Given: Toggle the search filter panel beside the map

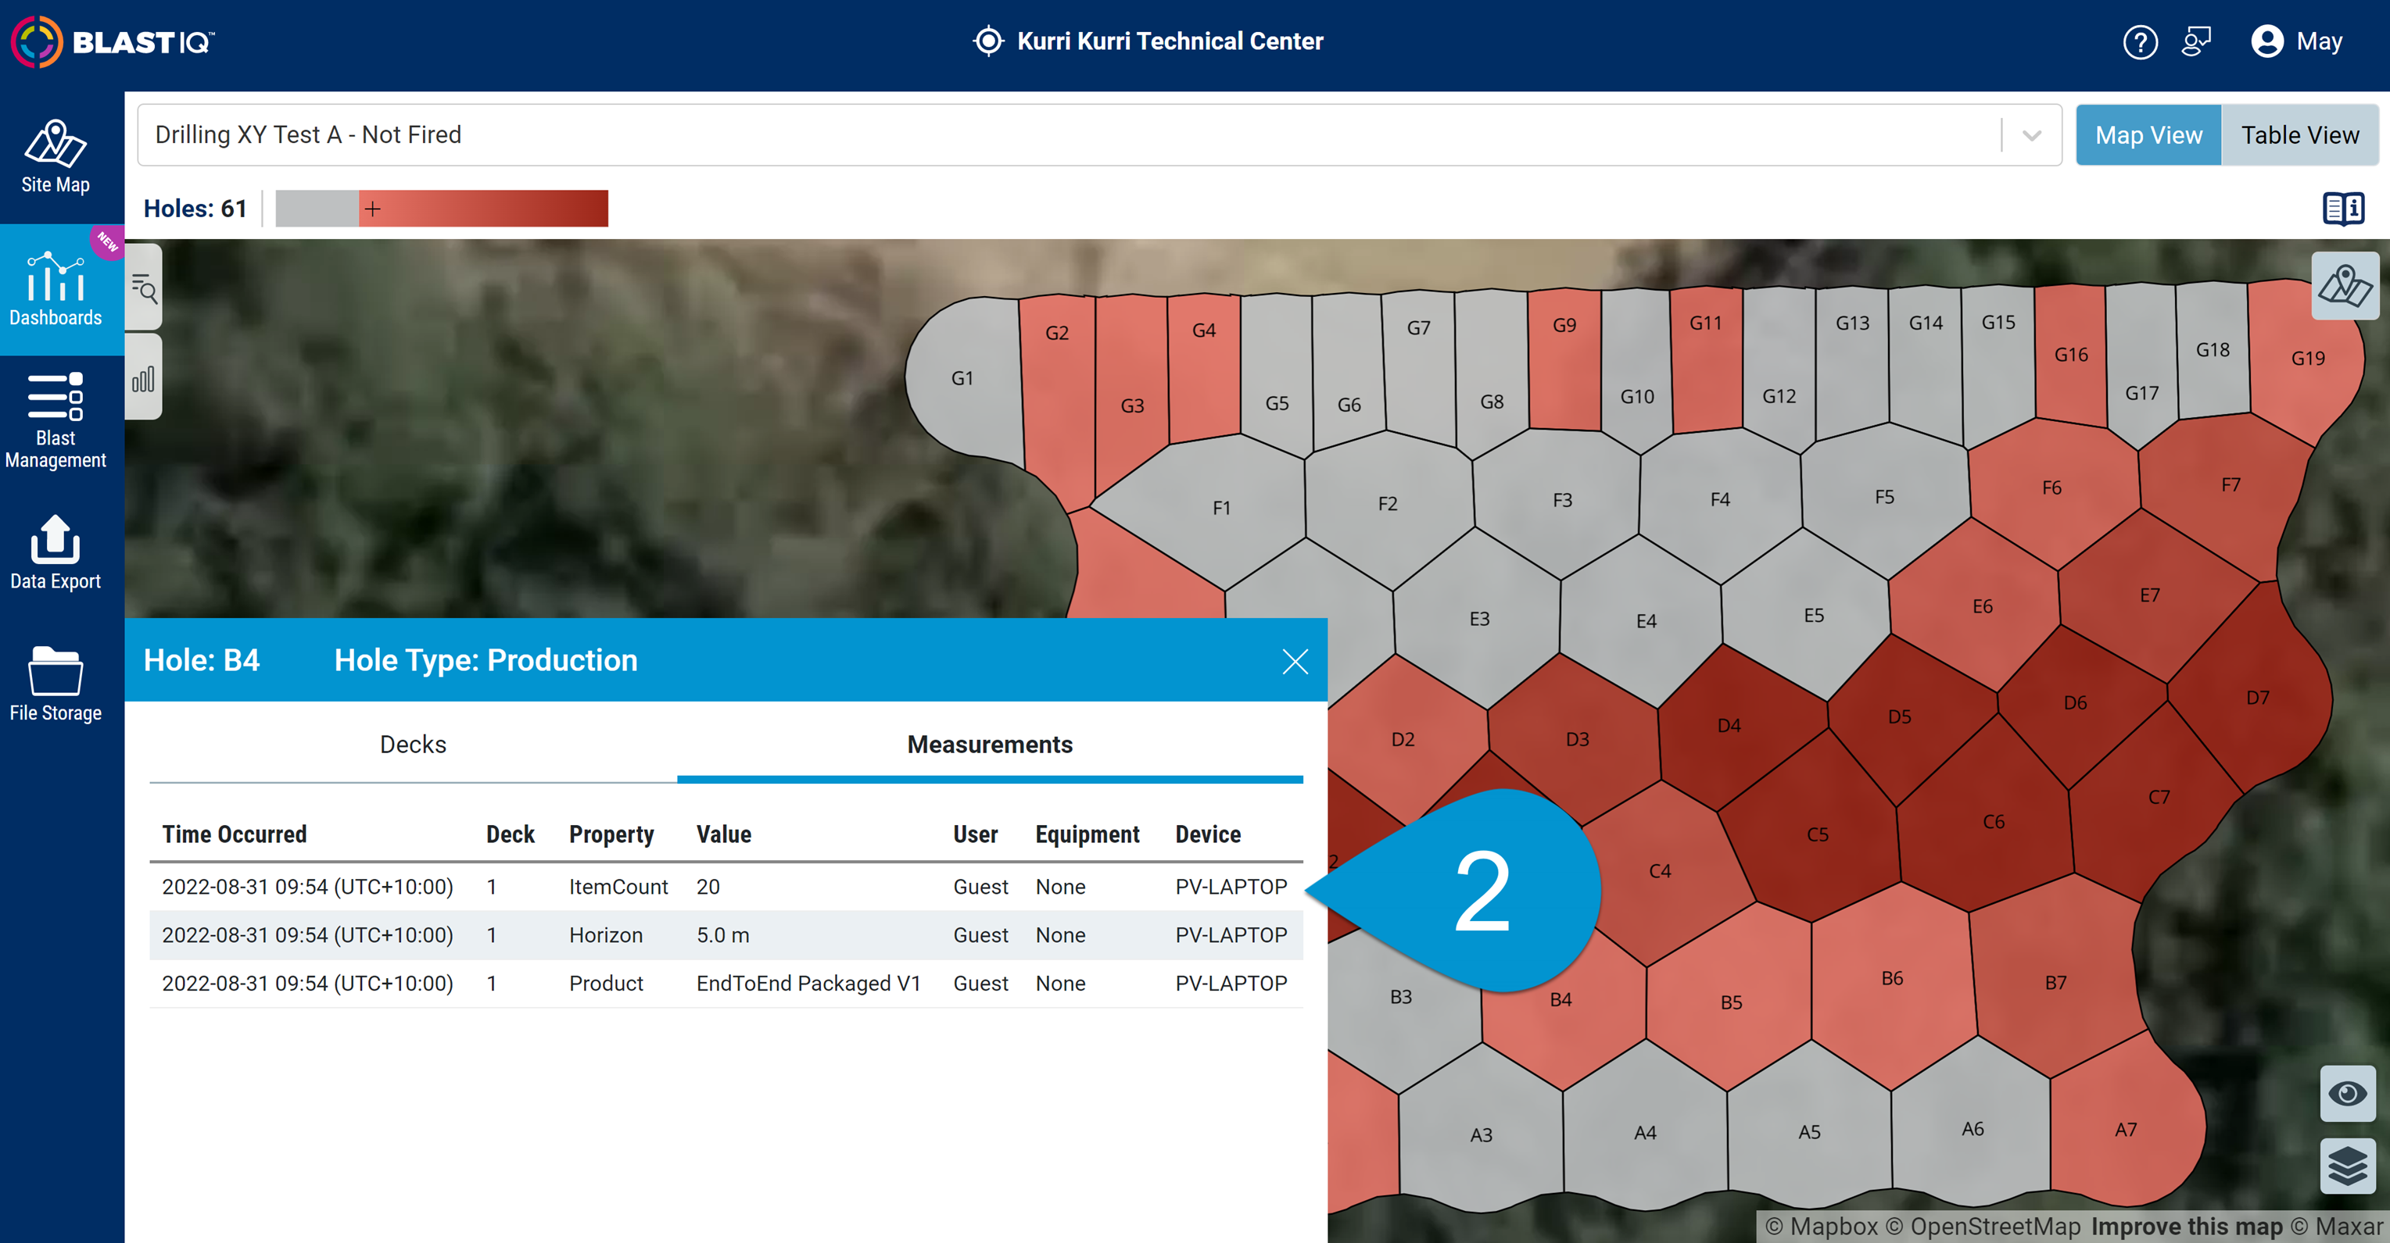Looking at the screenshot, I should point(144,288).
